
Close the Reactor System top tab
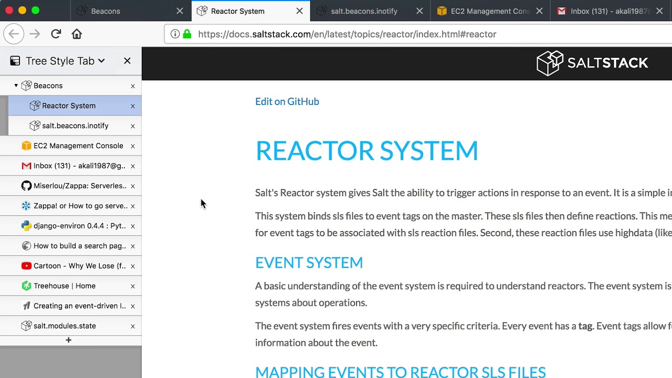point(299,11)
